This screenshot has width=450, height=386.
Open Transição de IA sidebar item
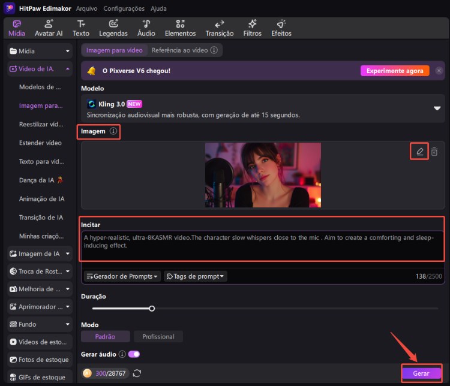point(41,218)
